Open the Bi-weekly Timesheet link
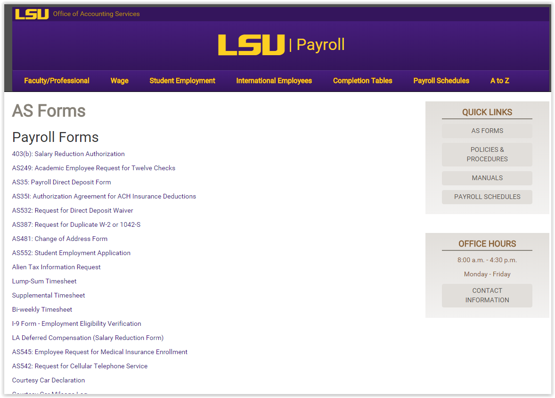 tap(42, 310)
